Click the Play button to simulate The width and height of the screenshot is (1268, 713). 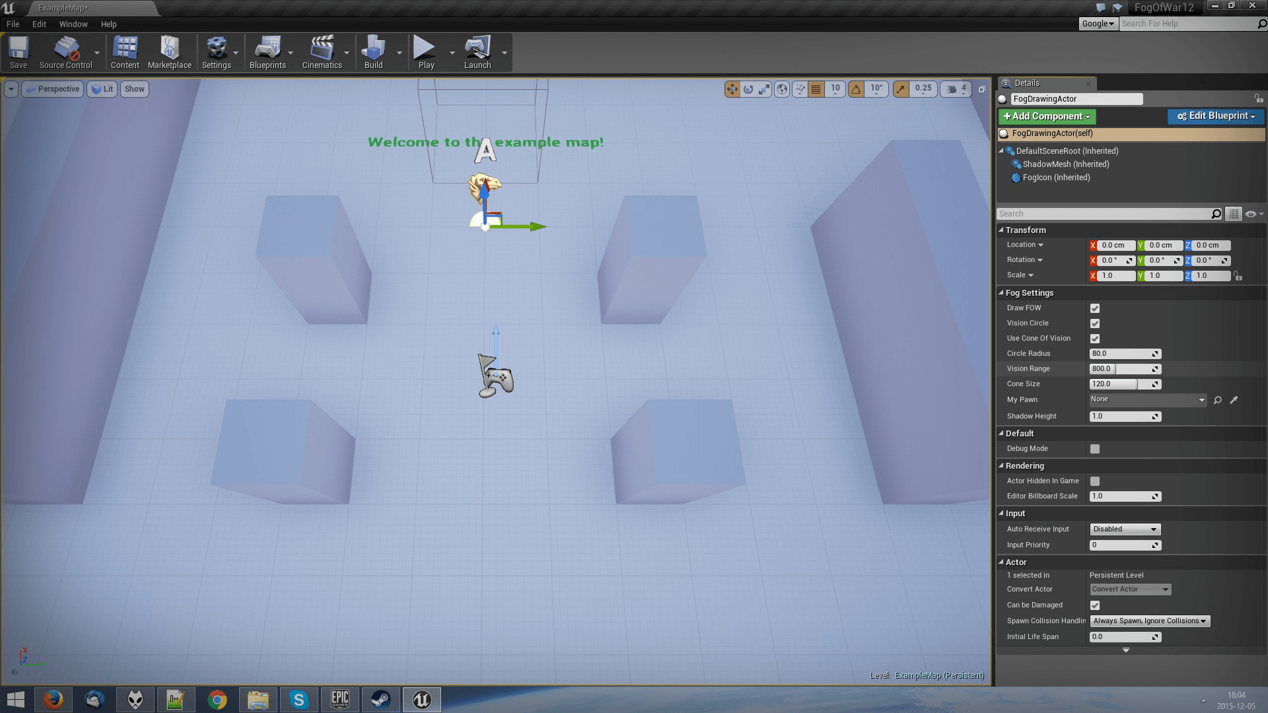[x=426, y=52]
